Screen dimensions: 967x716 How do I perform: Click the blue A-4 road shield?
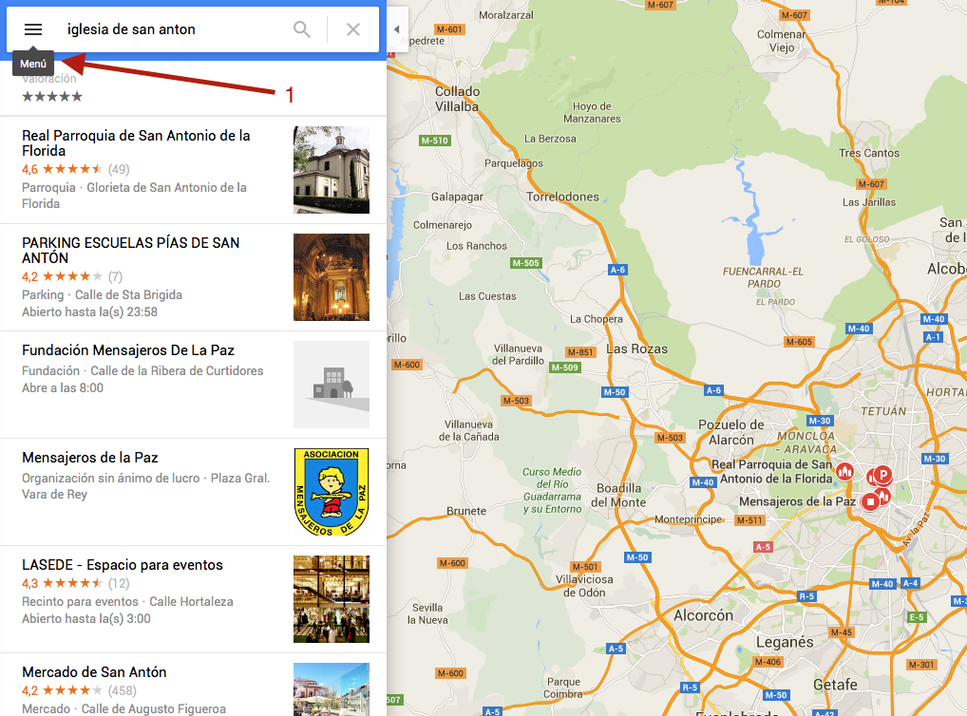click(x=910, y=583)
